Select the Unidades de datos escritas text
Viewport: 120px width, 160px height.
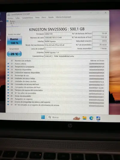pos(25,81)
